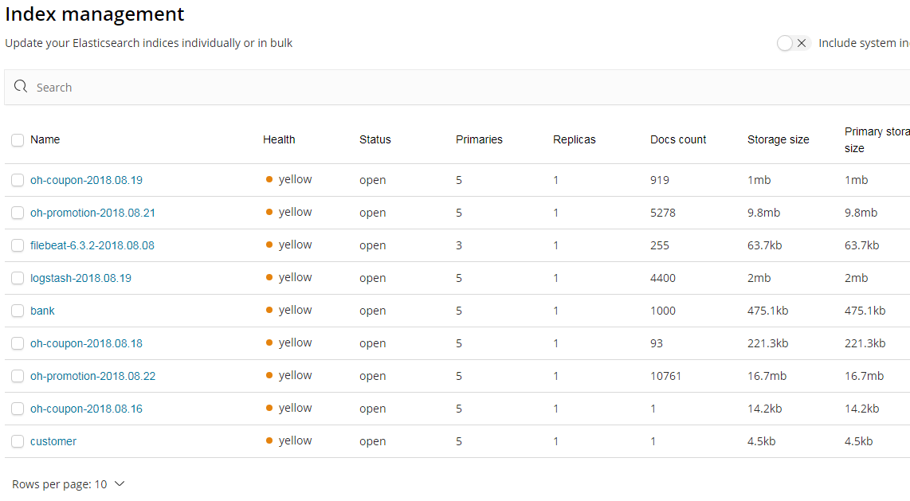Sort by the Status column header
910x501 pixels.
375,139
